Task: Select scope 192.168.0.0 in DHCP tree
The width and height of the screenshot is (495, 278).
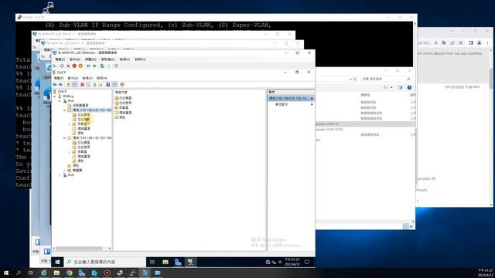Action: (92, 110)
